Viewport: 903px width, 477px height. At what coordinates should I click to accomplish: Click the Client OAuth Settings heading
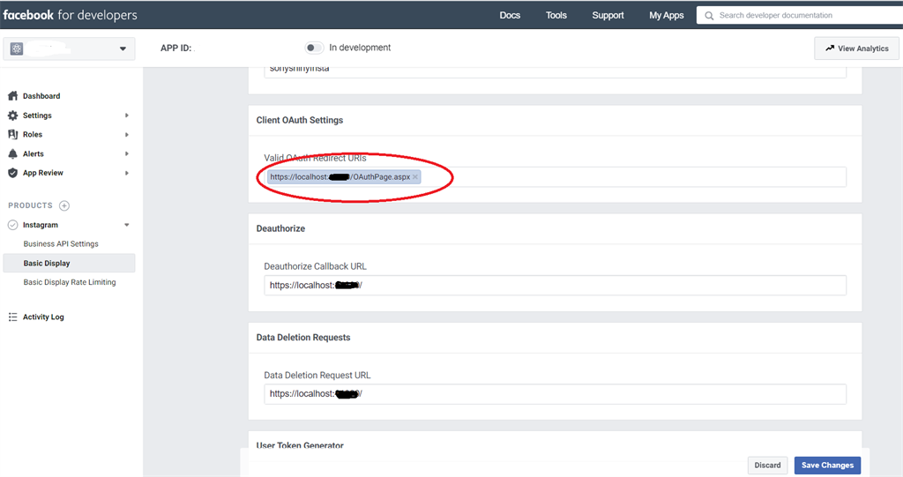tap(300, 120)
